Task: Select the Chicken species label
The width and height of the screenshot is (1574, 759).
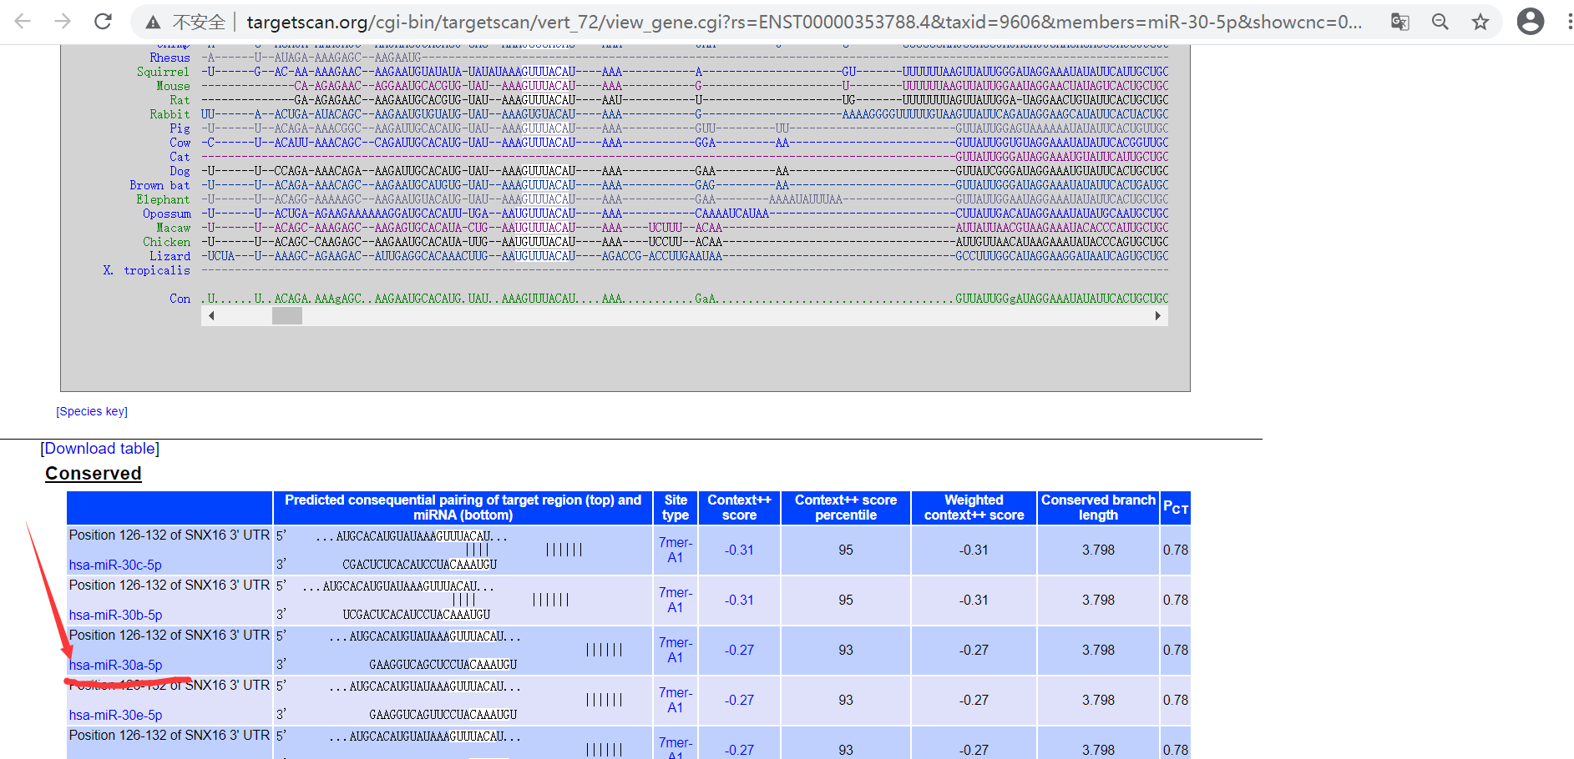Action: (x=166, y=242)
